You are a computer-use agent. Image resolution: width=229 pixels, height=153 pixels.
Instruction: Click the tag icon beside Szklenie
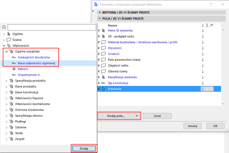(x=11, y=127)
